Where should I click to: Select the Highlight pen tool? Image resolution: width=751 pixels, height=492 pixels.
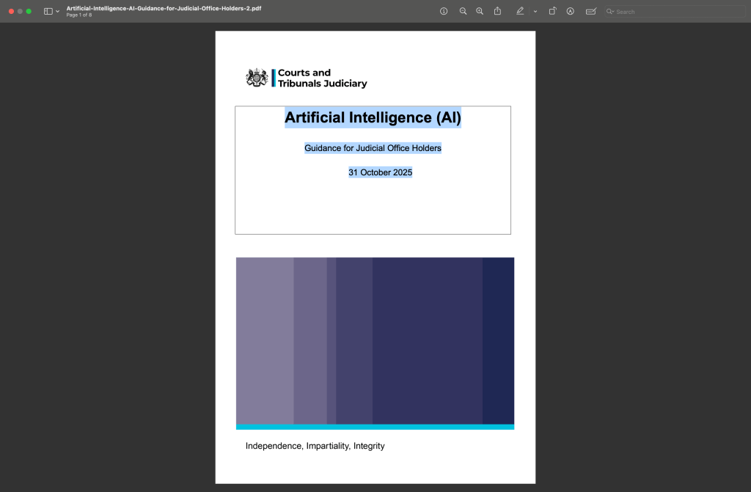[520, 12]
